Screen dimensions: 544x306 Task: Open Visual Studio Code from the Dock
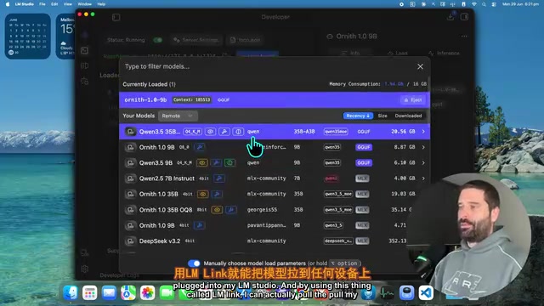coord(426,292)
